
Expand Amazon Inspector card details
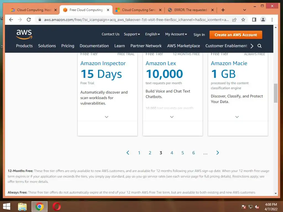pos(107,117)
